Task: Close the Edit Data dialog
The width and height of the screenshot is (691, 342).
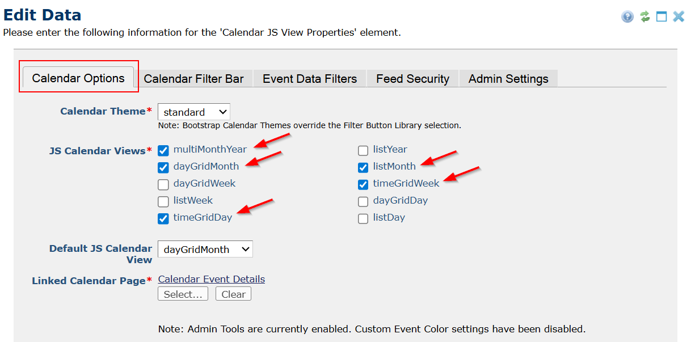Action: 679,16
